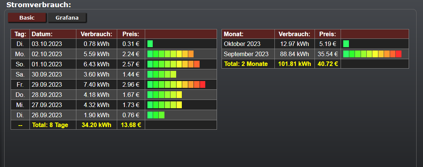This screenshot has width=423, height=167.
Task: Select the September 2023 month cell
Action: tap(246, 54)
